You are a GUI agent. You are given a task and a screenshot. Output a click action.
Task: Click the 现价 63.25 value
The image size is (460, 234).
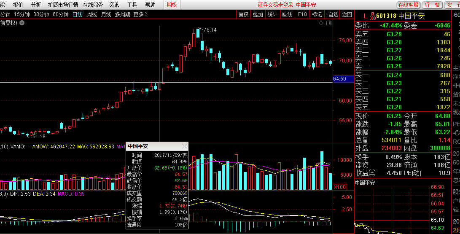pos(394,116)
